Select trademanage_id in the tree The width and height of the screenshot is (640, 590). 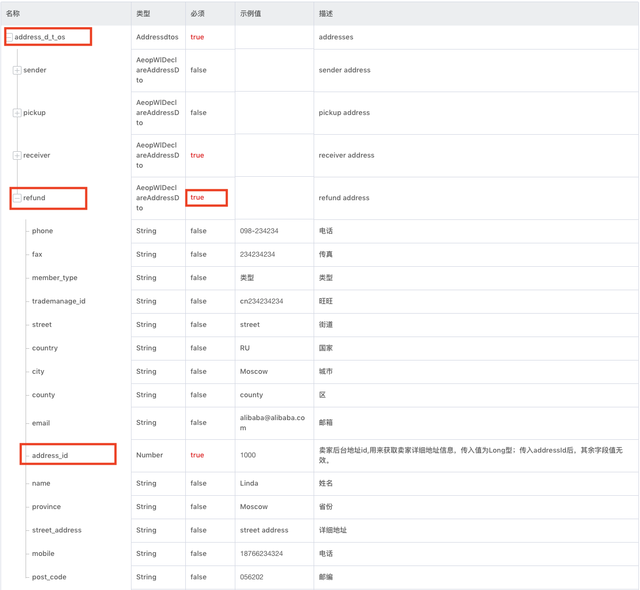click(59, 301)
